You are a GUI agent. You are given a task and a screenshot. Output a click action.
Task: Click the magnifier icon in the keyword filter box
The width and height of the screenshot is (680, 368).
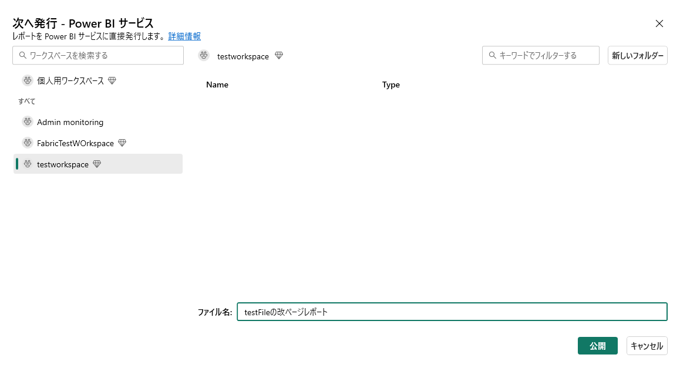pos(492,56)
